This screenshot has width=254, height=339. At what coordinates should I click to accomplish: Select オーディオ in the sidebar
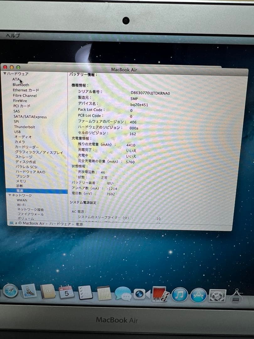click(23, 137)
